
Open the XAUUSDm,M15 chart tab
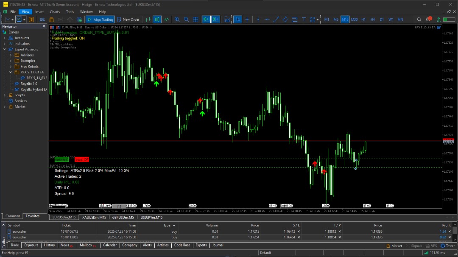(x=94, y=217)
